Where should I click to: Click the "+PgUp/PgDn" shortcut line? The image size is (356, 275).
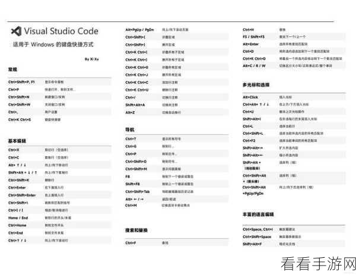coord(253,194)
